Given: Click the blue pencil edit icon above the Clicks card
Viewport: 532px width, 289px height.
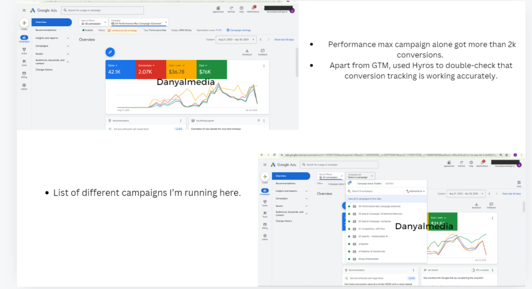Looking at the screenshot, I should pyautogui.click(x=110, y=52).
